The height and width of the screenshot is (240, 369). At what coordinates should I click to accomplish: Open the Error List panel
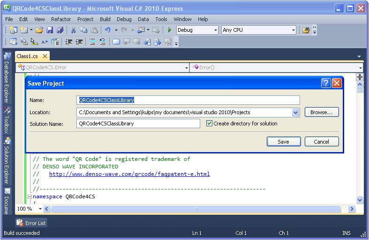31,223
